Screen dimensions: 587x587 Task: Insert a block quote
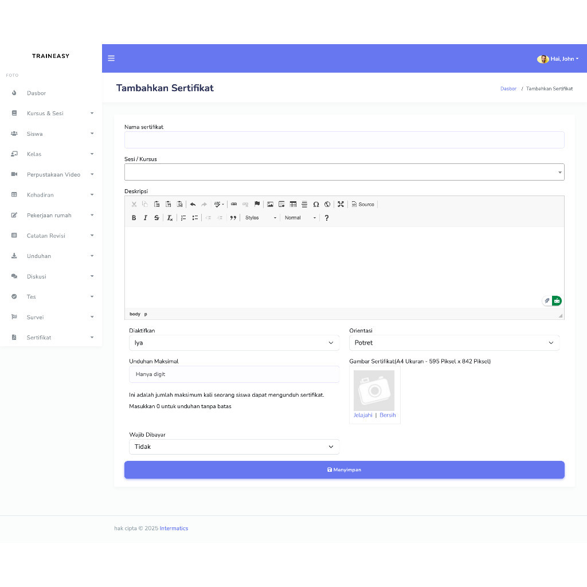click(233, 218)
